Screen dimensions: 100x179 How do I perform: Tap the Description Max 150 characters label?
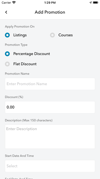point(29,120)
